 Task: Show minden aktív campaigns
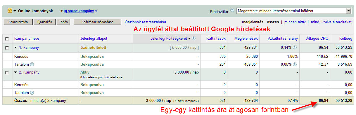[295, 22]
